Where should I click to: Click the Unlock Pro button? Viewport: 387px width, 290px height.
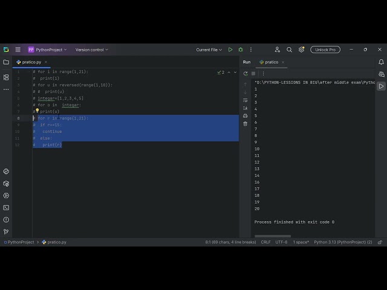tap(325, 50)
